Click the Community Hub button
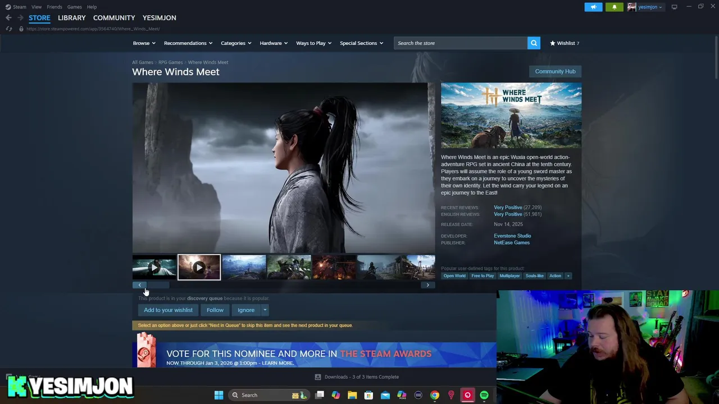 555,71
